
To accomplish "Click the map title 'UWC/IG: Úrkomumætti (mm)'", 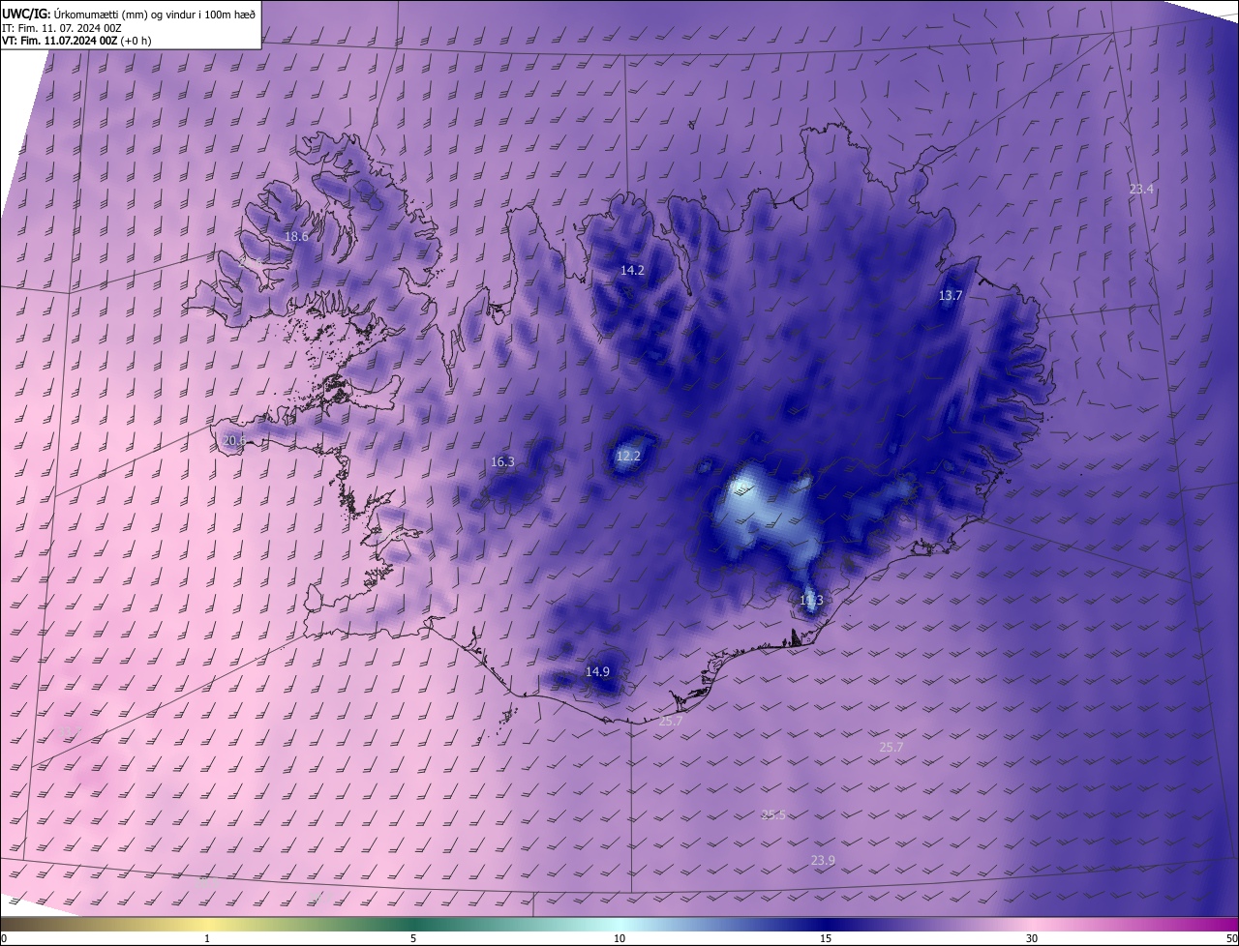I will coord(129,13).
